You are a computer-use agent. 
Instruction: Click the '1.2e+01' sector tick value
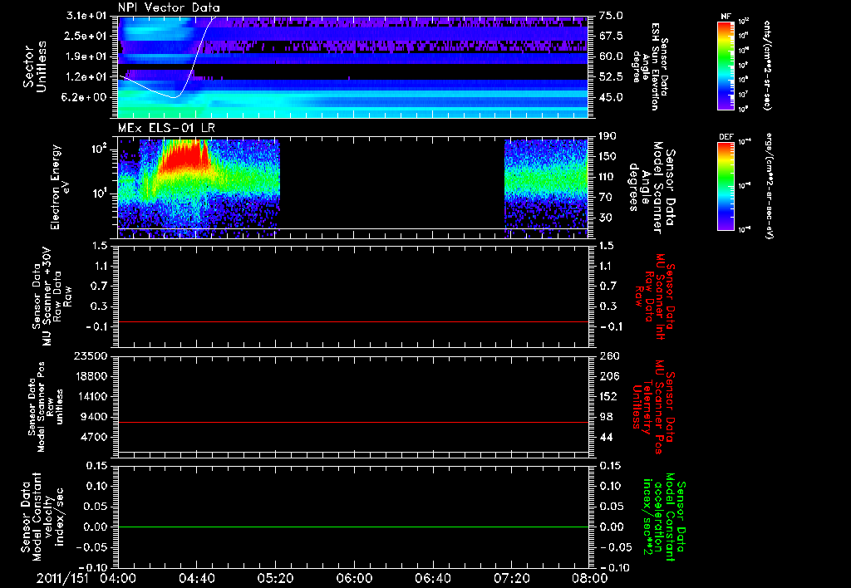(86, 77)
